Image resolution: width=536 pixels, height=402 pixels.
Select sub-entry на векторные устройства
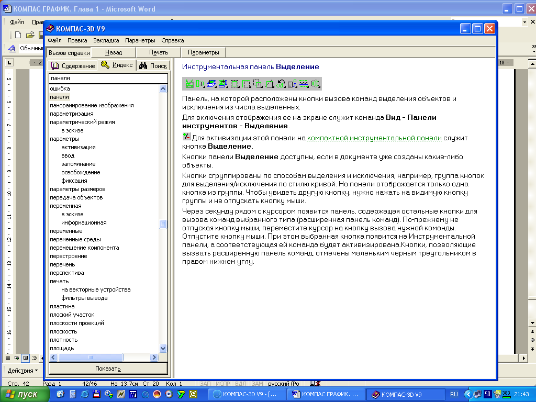coord(96,289)
